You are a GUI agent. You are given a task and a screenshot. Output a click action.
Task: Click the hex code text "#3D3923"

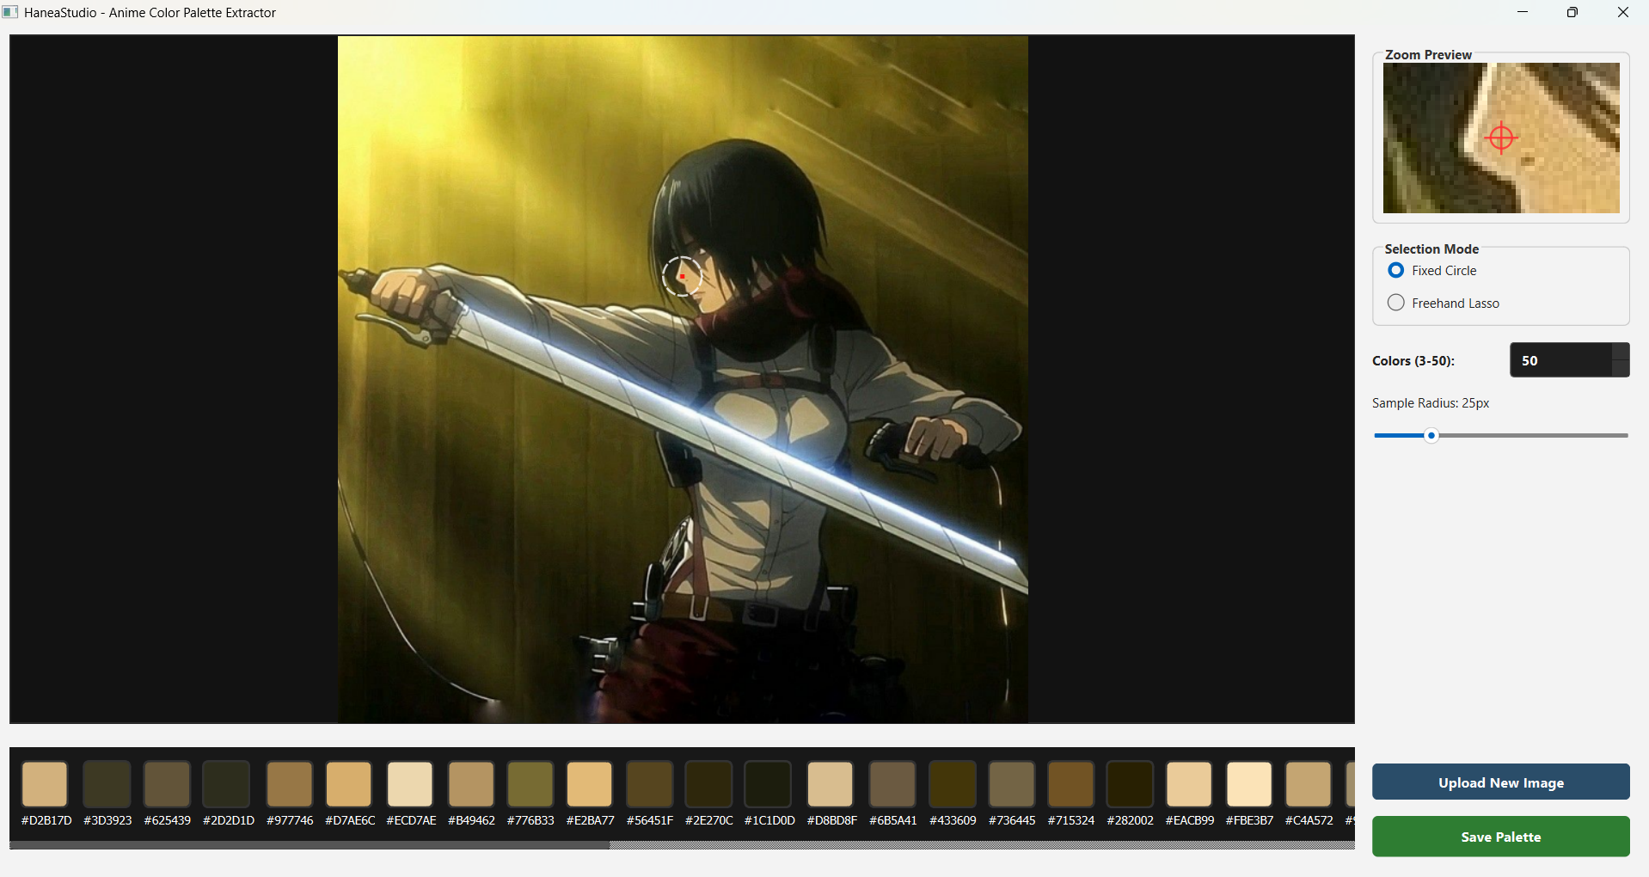click(107, 820)
